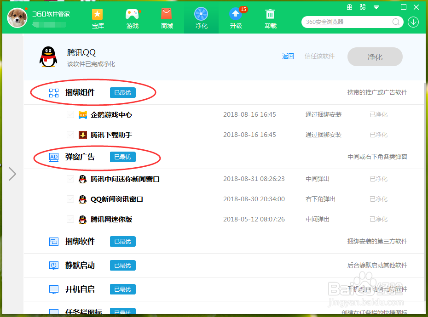Click the skin/theme icon in title bar
Image resolution: width=428 pixels, height=317 pixels.
(363, 7)
